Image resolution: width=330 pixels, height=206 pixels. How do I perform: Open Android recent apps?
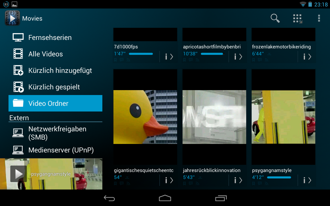(x=221, y=198)
